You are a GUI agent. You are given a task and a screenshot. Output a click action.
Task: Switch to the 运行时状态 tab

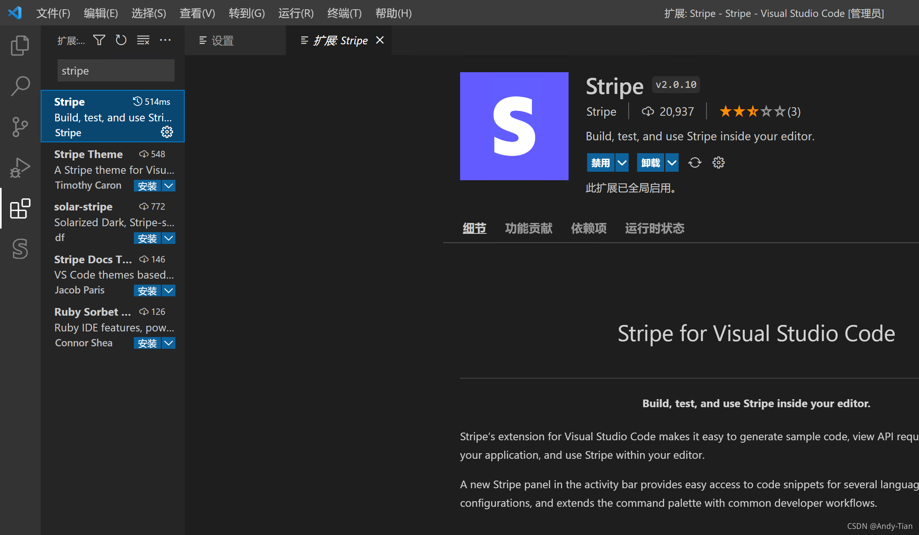click(x=654, y=228)
